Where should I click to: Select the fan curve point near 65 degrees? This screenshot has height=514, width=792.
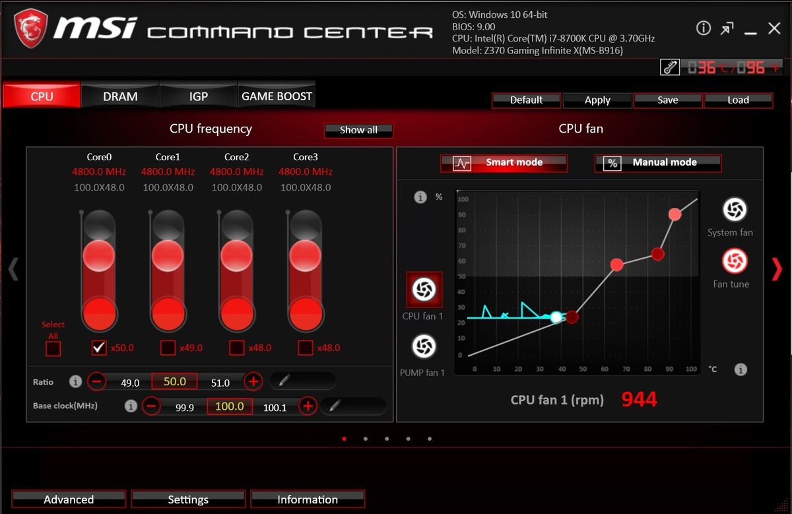point(617,265)
